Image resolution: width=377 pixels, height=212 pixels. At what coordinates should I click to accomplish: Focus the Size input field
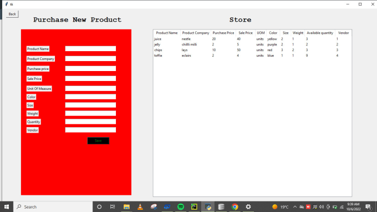(x=90, y=105)
